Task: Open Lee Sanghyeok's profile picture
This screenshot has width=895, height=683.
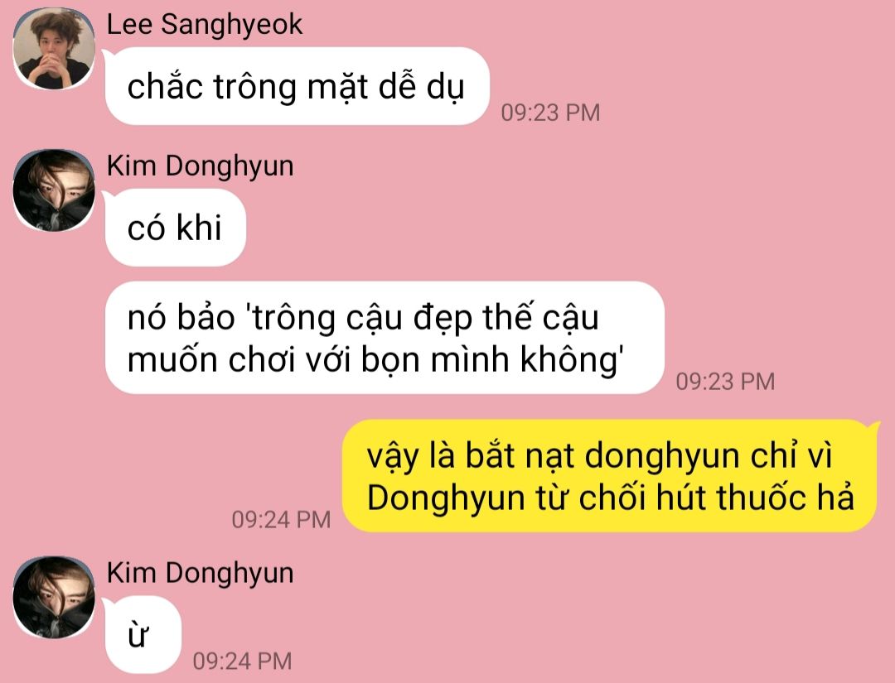Action: 54,49
